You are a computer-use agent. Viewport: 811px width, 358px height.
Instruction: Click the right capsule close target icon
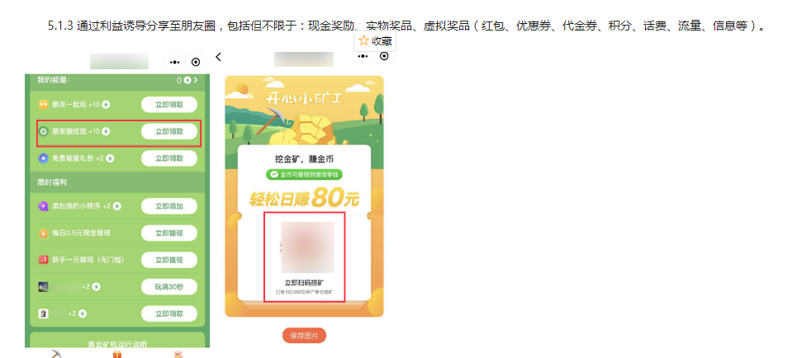click(384, 56)
